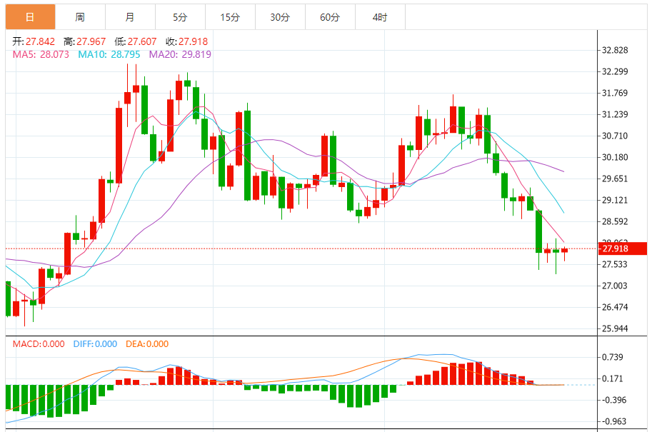The image size is (652, 432).
Task: Click the 32.299 price axis label
Action: coord(615,71)
